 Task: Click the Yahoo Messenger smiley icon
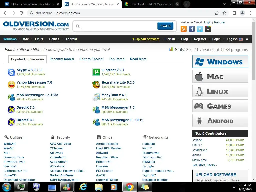point(11,85)
